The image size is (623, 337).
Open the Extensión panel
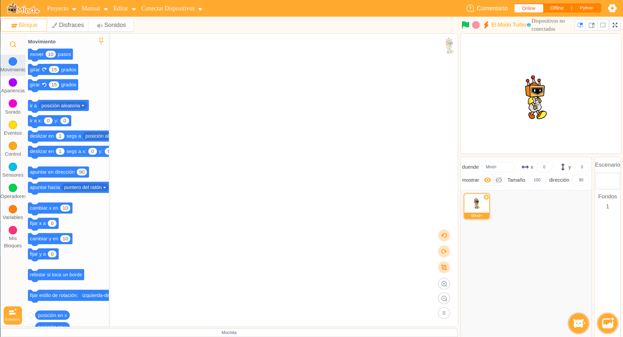click(x=13, y=315)
